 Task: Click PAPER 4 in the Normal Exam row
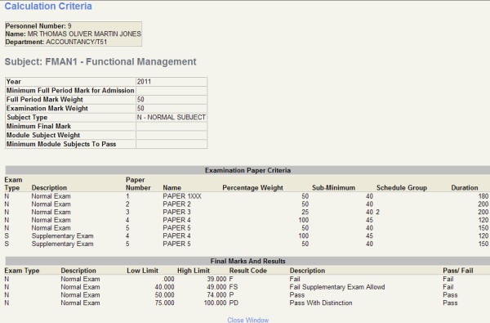click(x=176, y=220)
